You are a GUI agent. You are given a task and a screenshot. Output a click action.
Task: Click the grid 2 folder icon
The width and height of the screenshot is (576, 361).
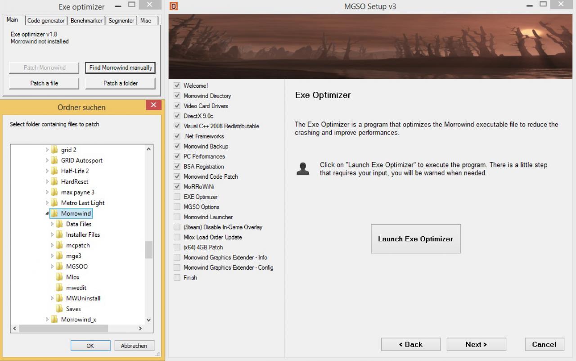tap(54, 150)
